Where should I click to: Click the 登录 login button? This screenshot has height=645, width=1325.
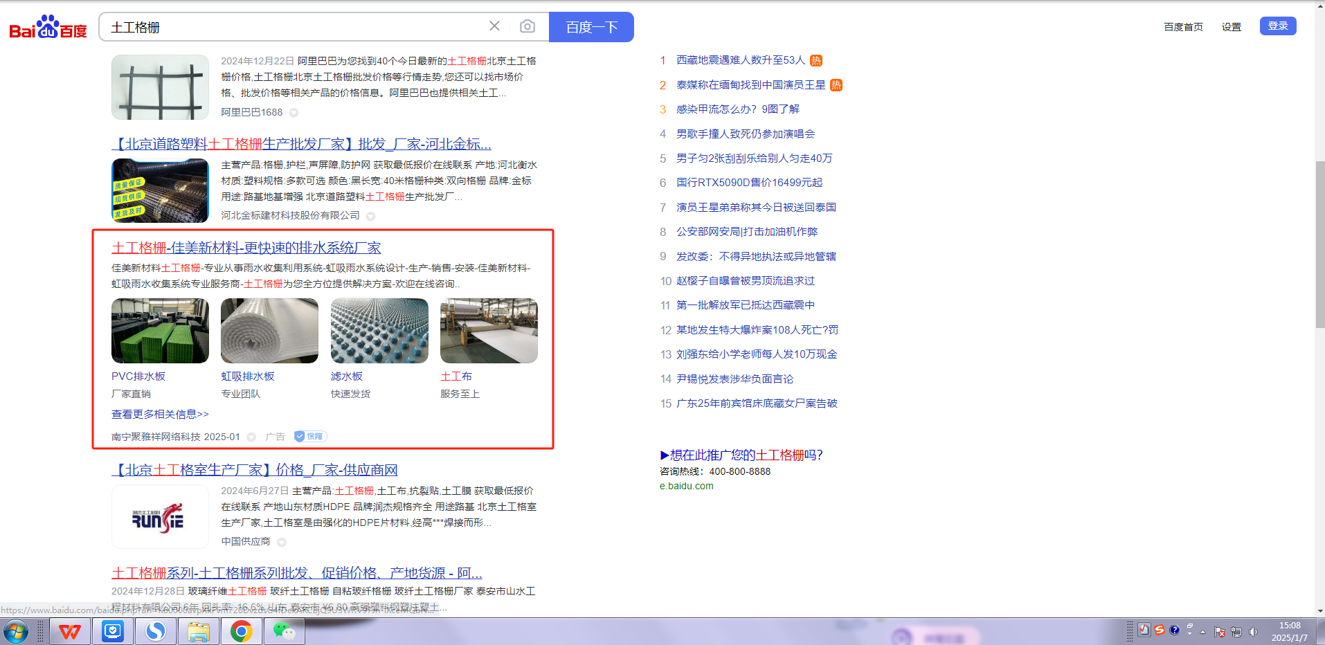click(x=1278, y=26)
